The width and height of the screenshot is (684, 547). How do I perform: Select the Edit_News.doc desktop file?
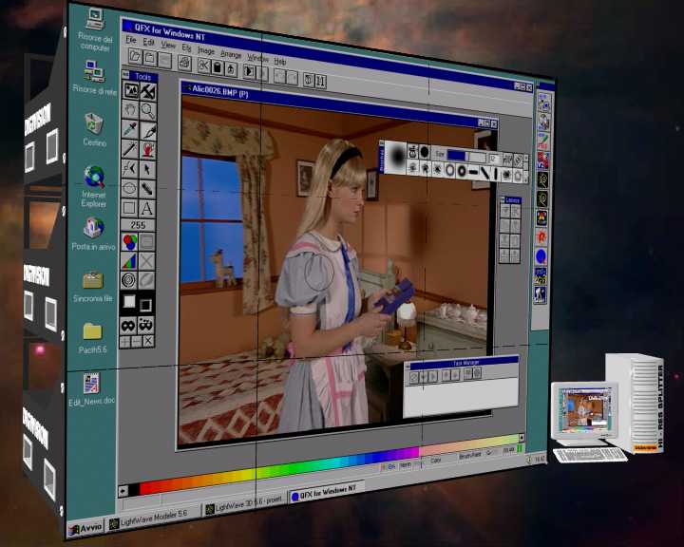(91, 389)
